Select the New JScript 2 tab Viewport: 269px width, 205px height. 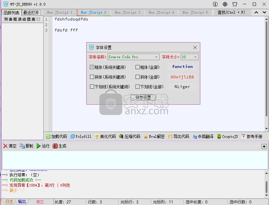click(x=93, y=12)
